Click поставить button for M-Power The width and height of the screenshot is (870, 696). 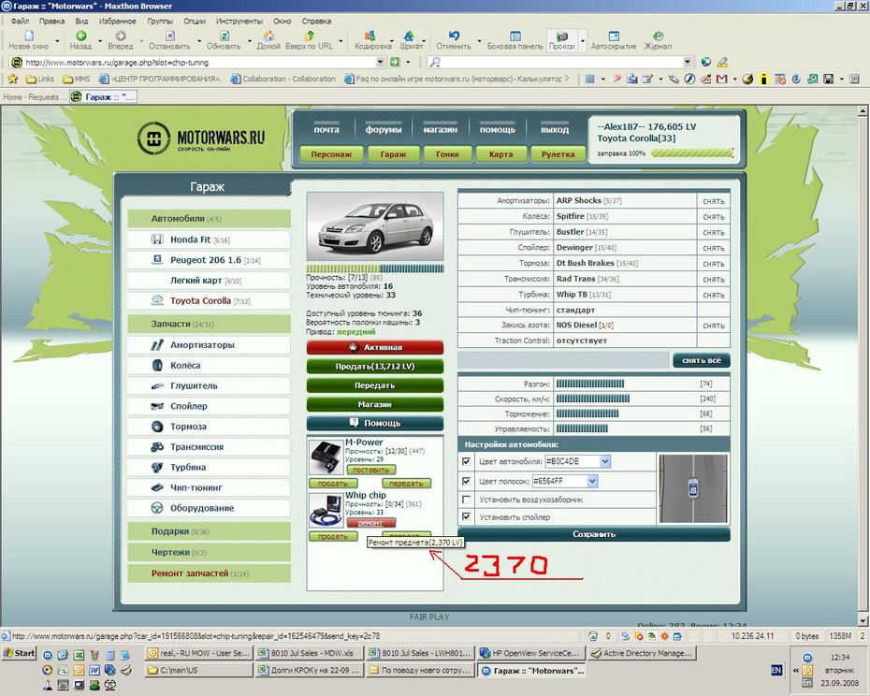click(x=370, y=470)
